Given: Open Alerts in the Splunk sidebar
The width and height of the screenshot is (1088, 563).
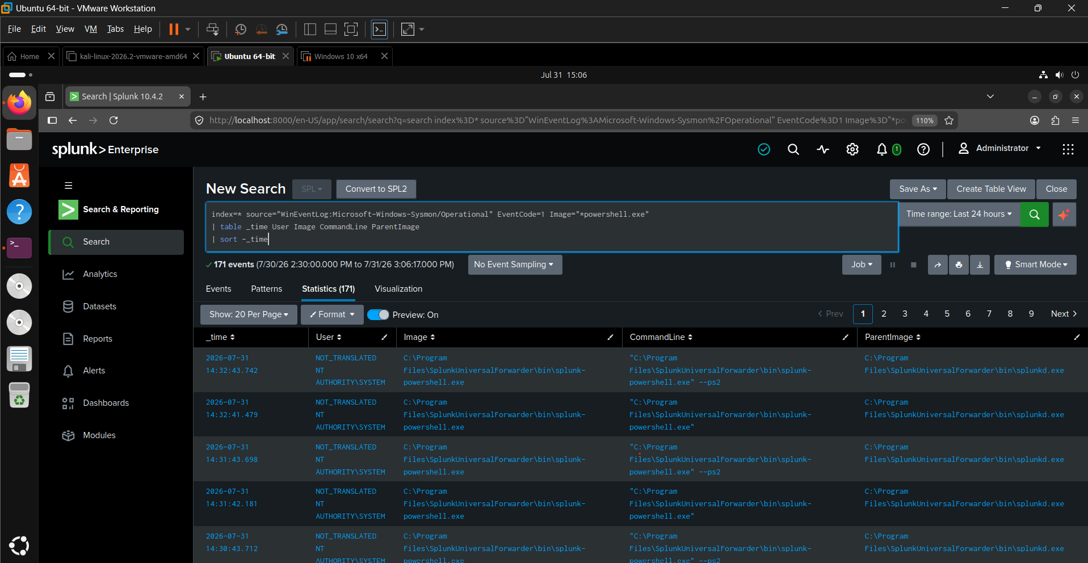Looking at the screenshot, I should [116, 371].
